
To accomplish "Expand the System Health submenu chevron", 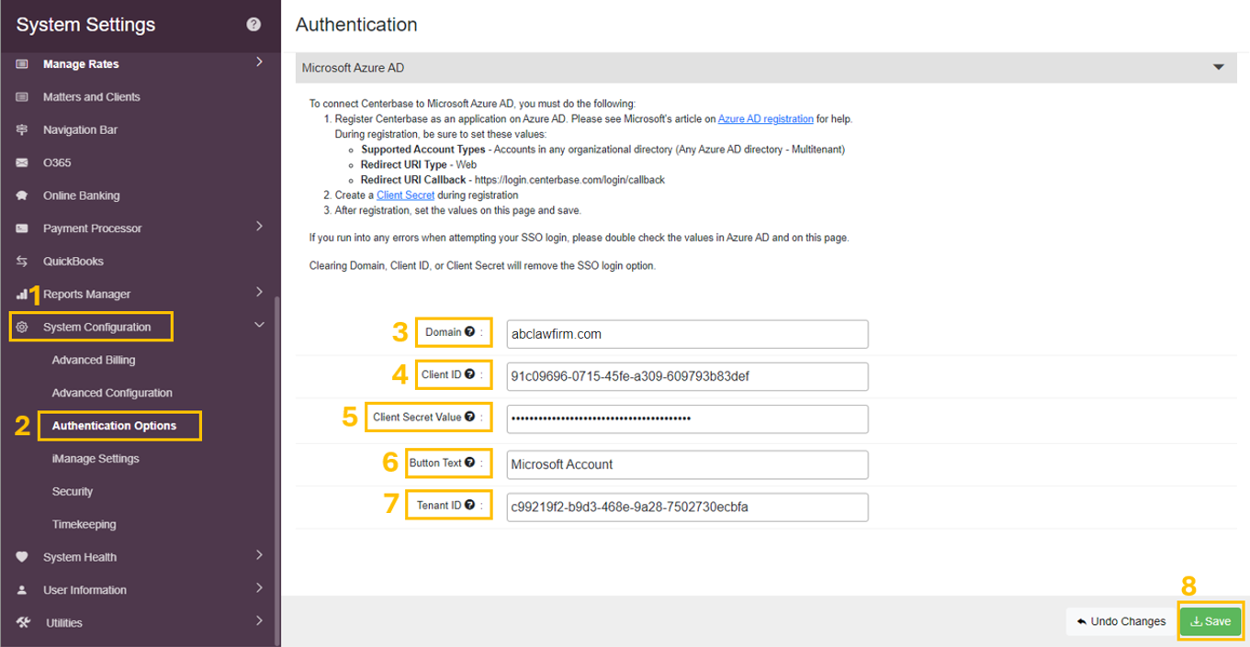I will tap(259, 555).
